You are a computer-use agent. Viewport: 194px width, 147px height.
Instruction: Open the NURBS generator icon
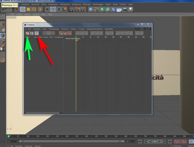coord(102,9)
